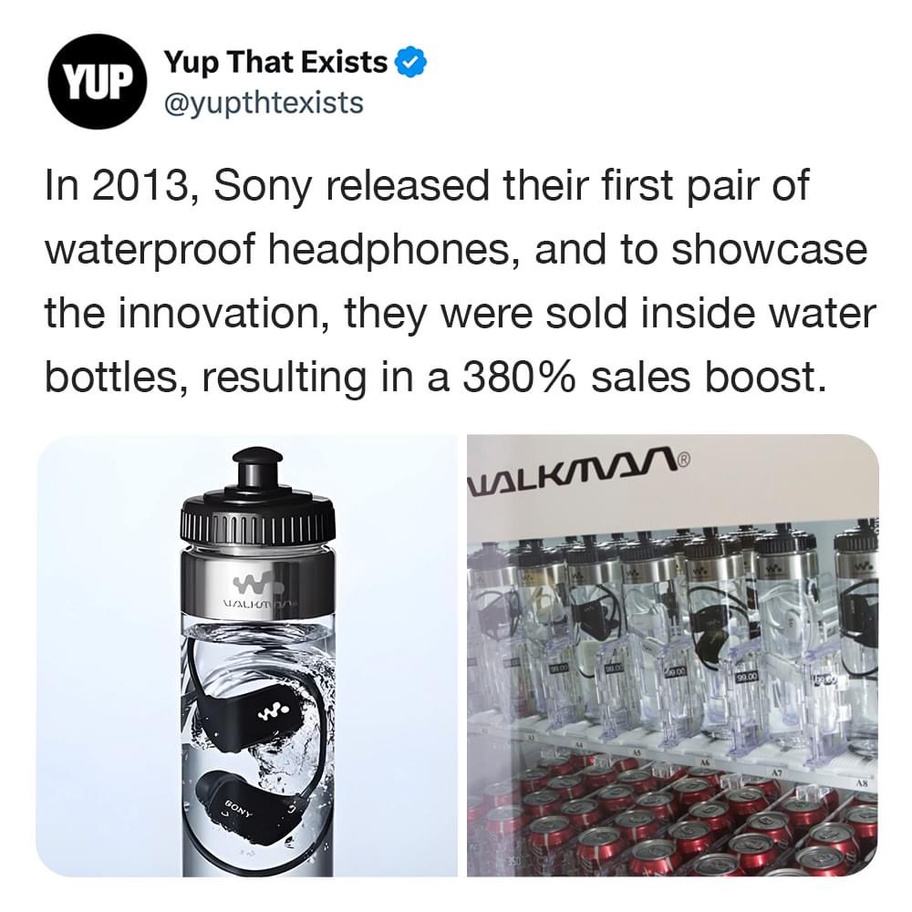Open the @yupthtexists handle
This screenshot has width=912, height=912.
click(x=264, y=102)
